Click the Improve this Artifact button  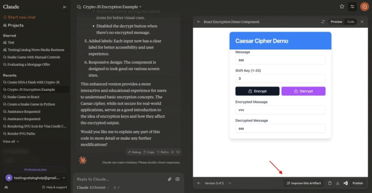[303, 183]
